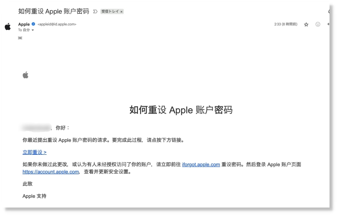Click the appleid@id.apple.com sender address

pyautogui.click(x=57, y=24)
